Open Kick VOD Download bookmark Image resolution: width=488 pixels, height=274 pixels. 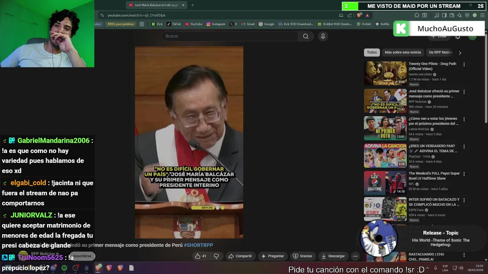point(295,24)
